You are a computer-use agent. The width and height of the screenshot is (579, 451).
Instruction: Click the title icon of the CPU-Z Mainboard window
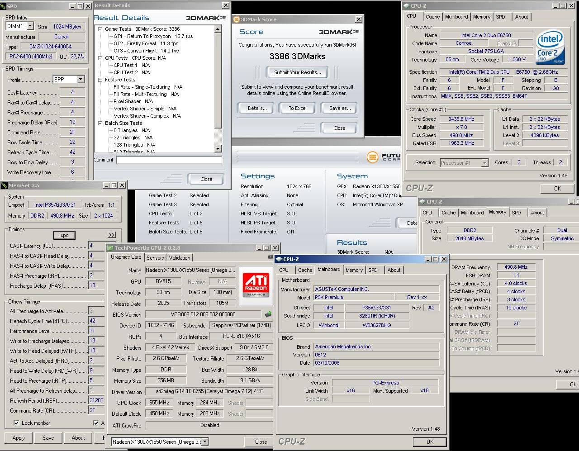(x=279, y=259)
